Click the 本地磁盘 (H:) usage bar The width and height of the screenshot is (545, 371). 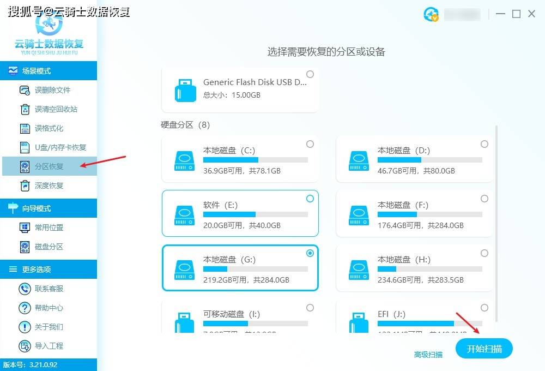coord(430,270)
